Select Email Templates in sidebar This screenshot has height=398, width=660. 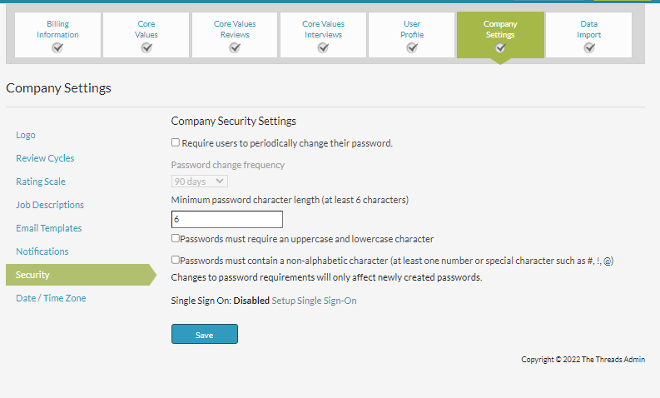(x=49, y=228)
